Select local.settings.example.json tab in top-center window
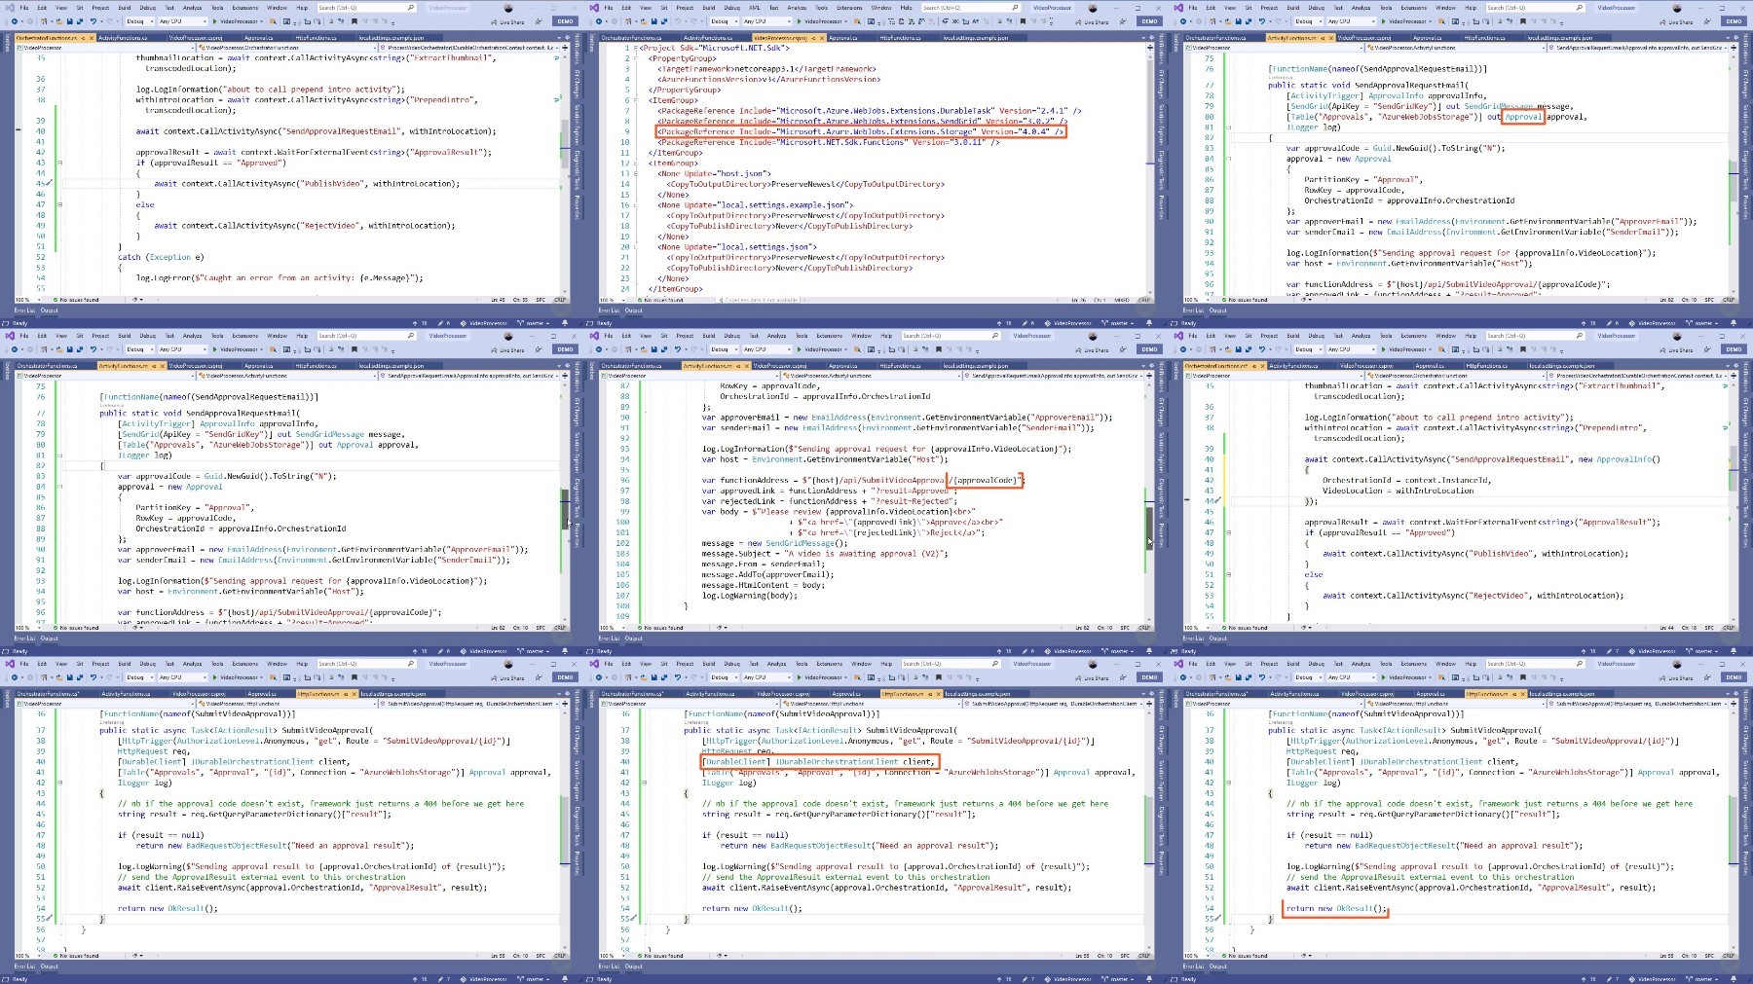1753x984 pixels. [975, 38]
